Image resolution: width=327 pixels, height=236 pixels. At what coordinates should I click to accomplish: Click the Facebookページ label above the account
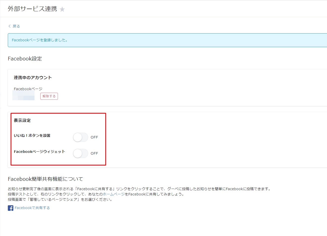tap(28, 89)
